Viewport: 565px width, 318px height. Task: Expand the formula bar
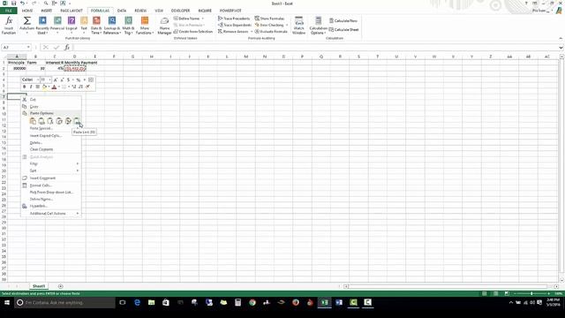[x=561, y=47]
